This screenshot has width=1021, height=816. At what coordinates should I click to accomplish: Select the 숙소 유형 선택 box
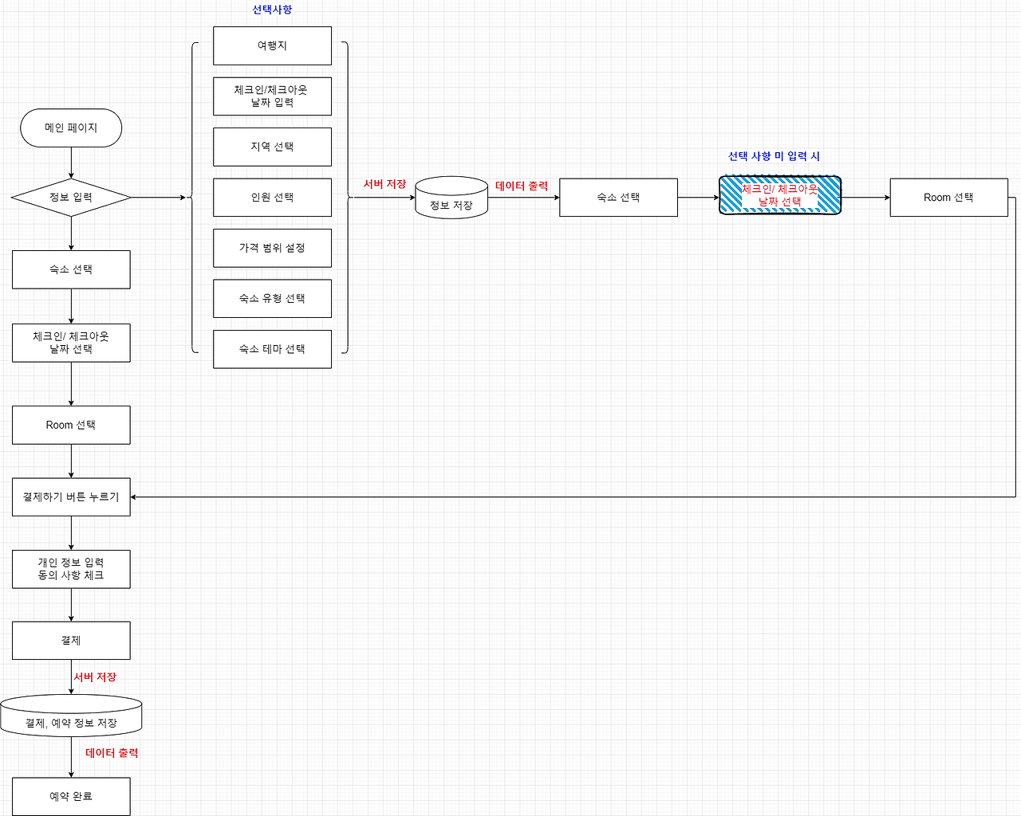(x=272, y=298)
